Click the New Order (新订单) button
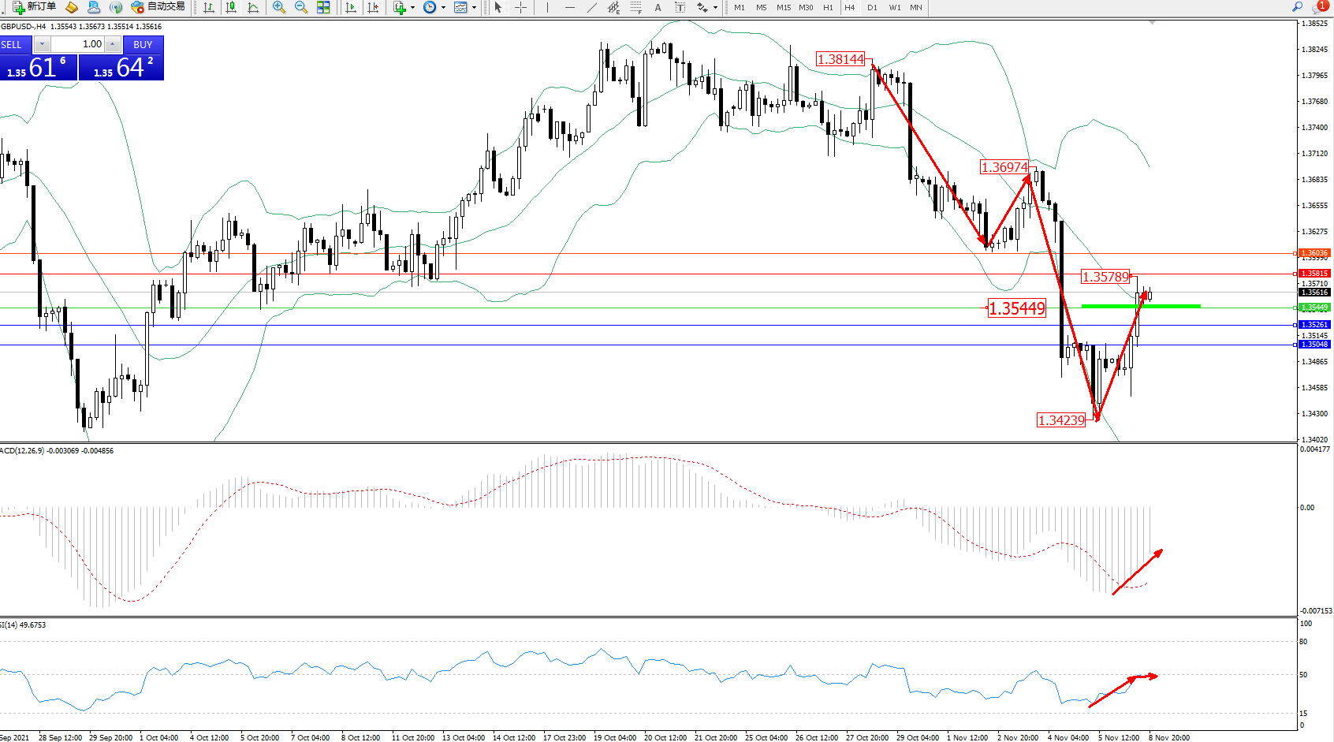This screenshot has width=1334, height=742. (x=34, y=7)
